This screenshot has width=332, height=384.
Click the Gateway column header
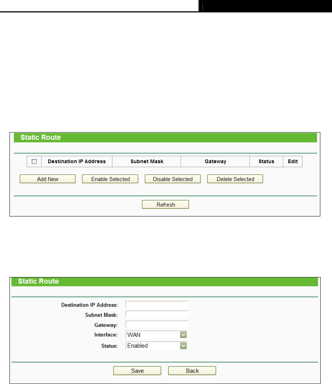[215, 162]
